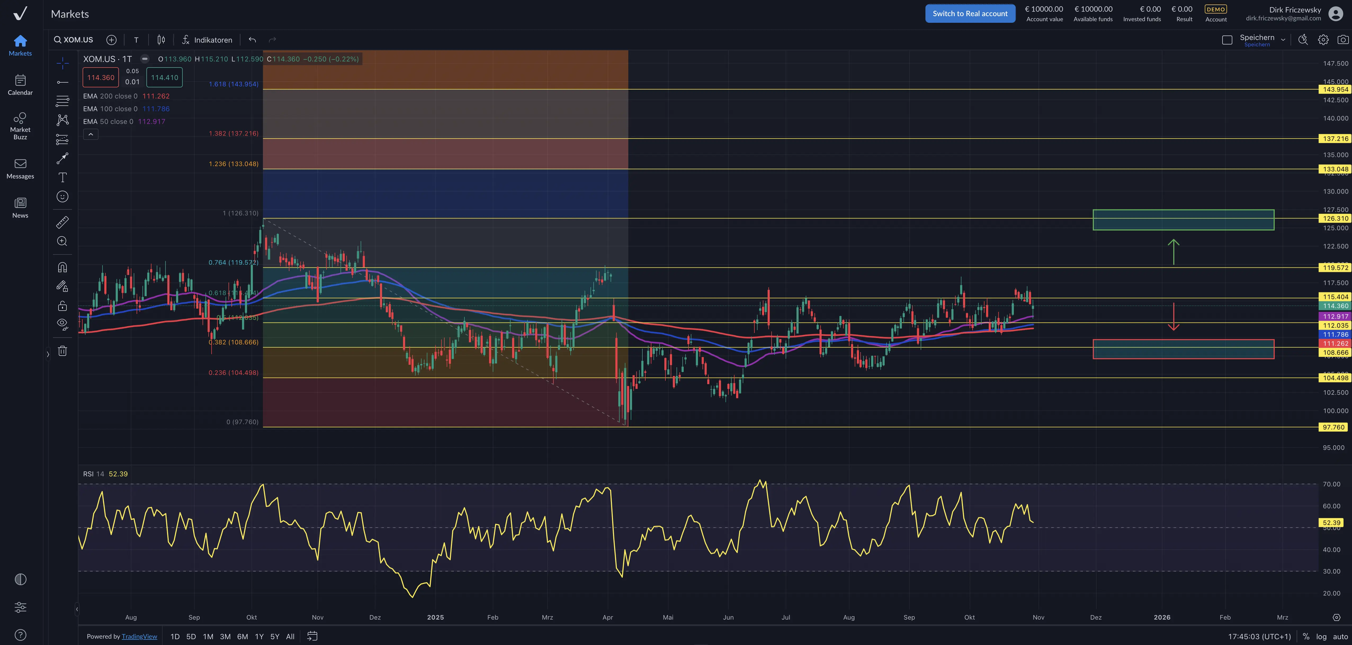This screenshot has width=1352, height=645.
Task: Click the trash remove drawings icon
Action: [x=62, y=351]
